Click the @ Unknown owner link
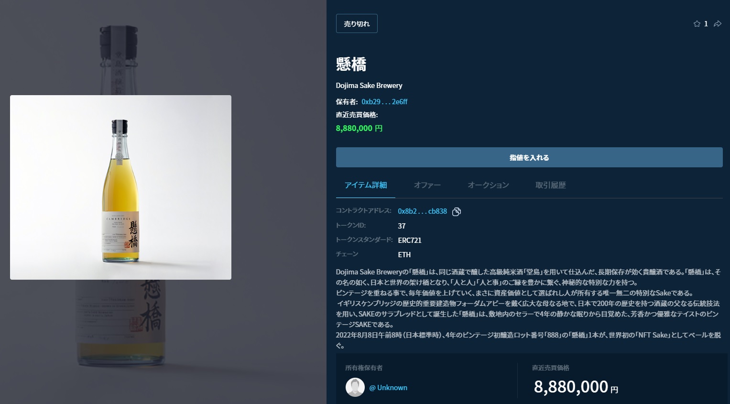Image resolution: width=730 pixels, height=404 pixels. coord(388,388)
